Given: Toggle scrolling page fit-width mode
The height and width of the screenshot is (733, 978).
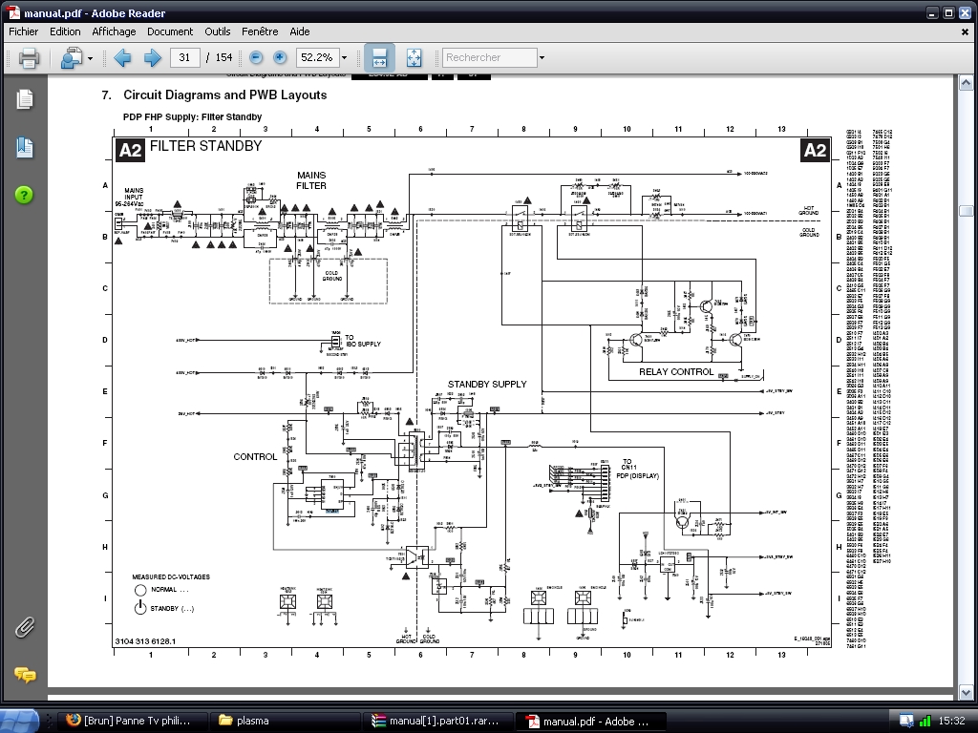Looking at the screenshot, I should coord(379,58).
